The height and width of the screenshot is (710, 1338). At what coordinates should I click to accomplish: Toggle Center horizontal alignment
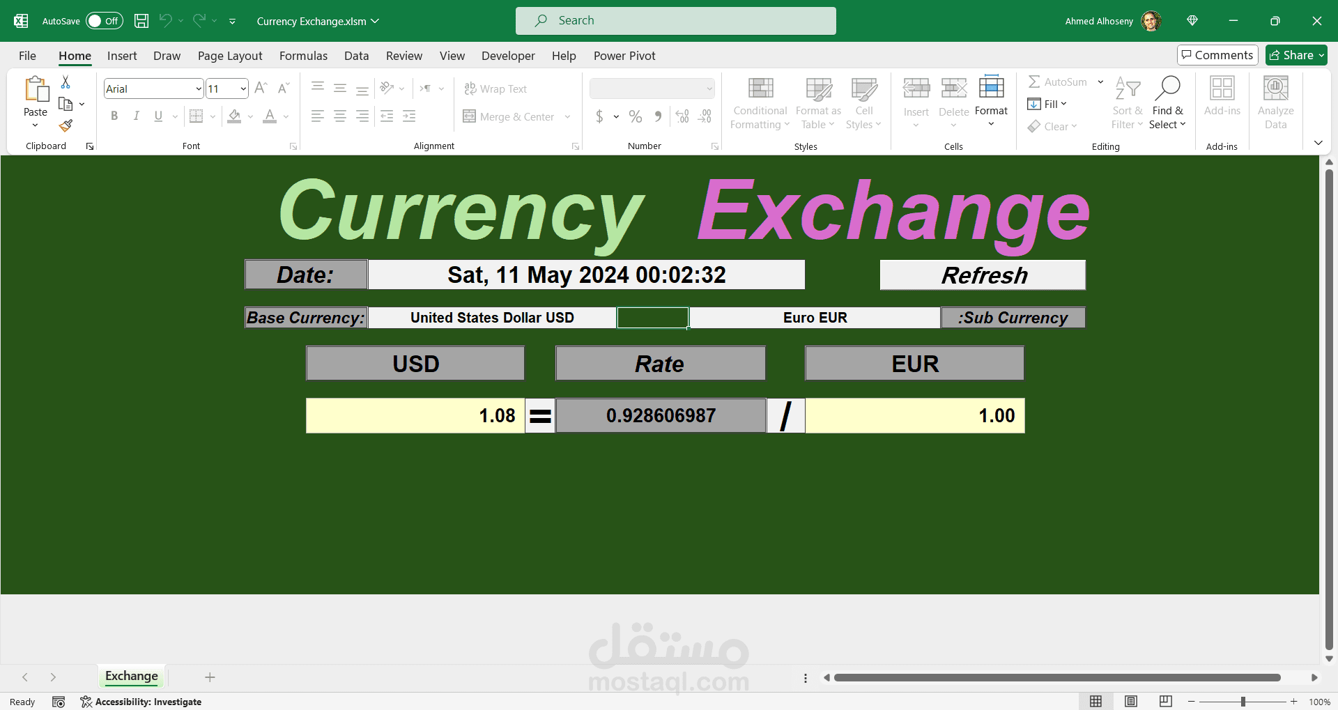[x=340, y=116]
